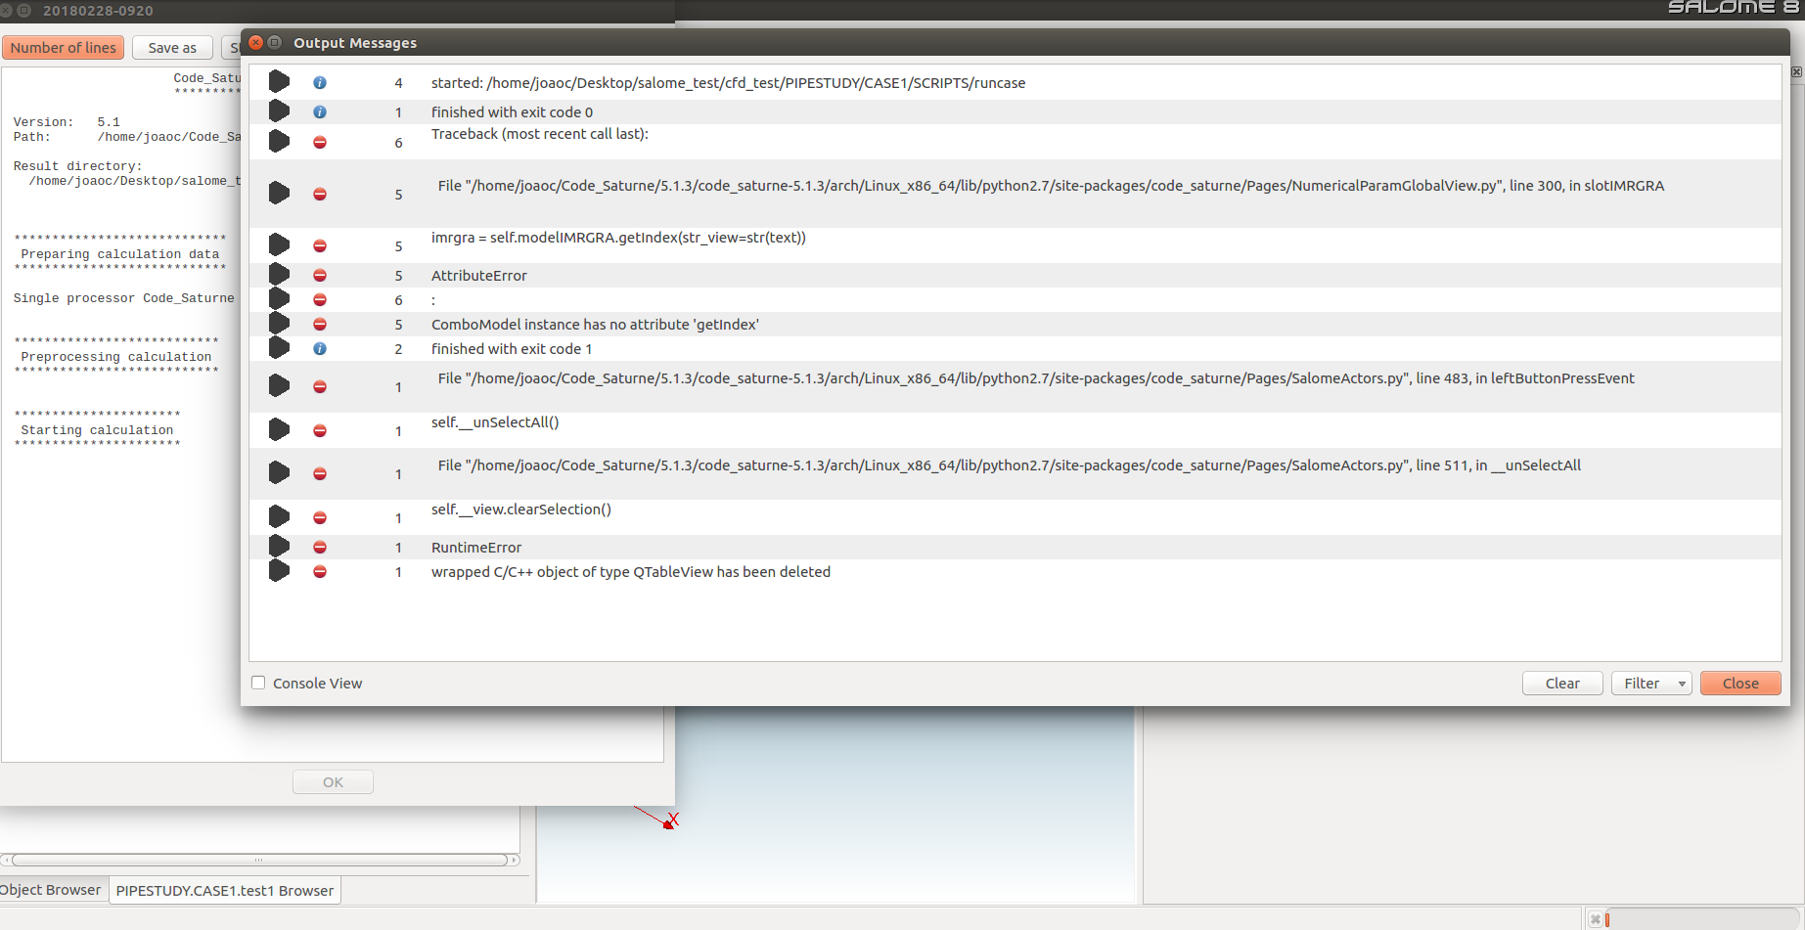
Task: Expand the arrow beside the ComboModel error row
Action: pyautogui.click(x=279, y=324)
